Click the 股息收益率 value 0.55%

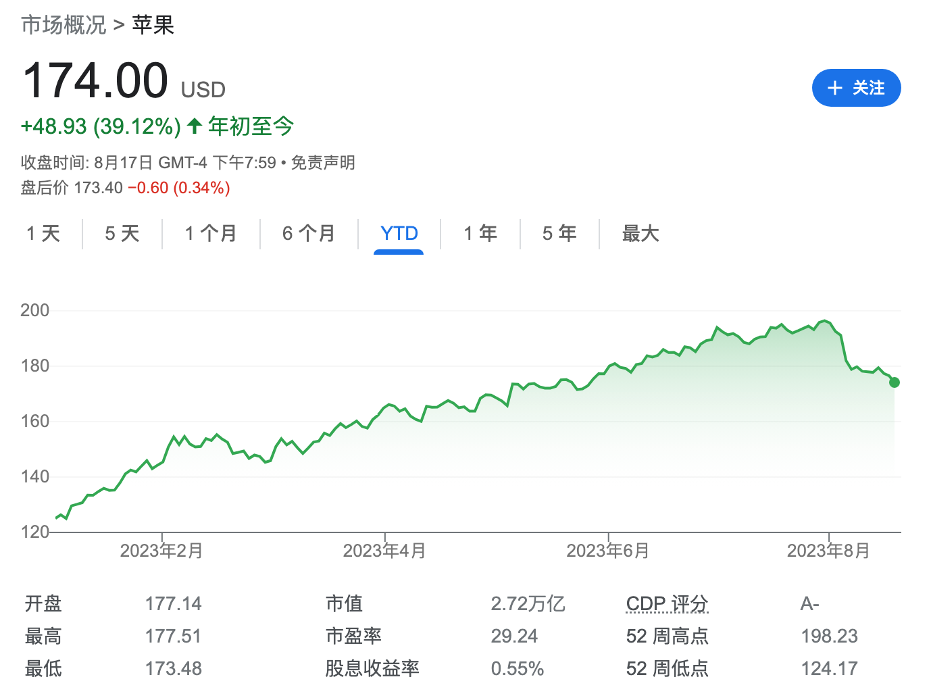pyautogui.click(x=518, y=668)
